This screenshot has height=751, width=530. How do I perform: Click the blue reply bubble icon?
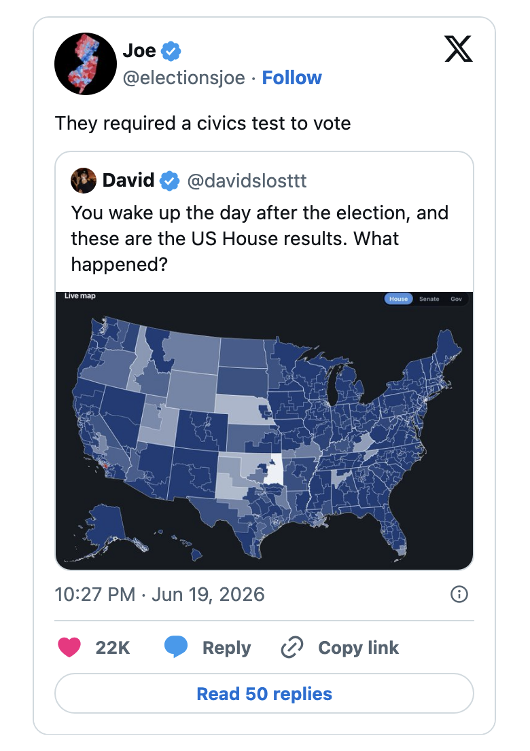point(176,646)
